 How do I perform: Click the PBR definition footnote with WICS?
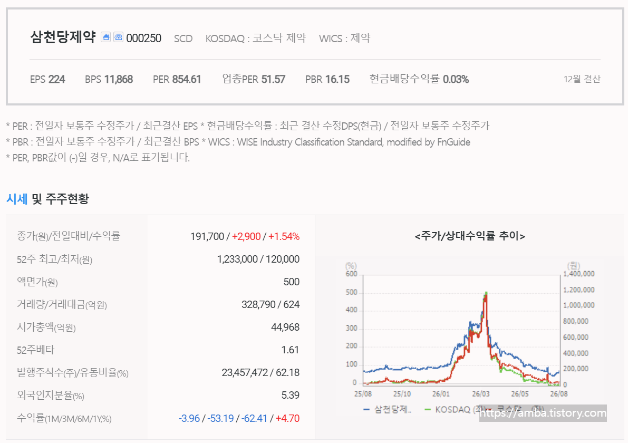pyautogui.click(x=238, y=142)
